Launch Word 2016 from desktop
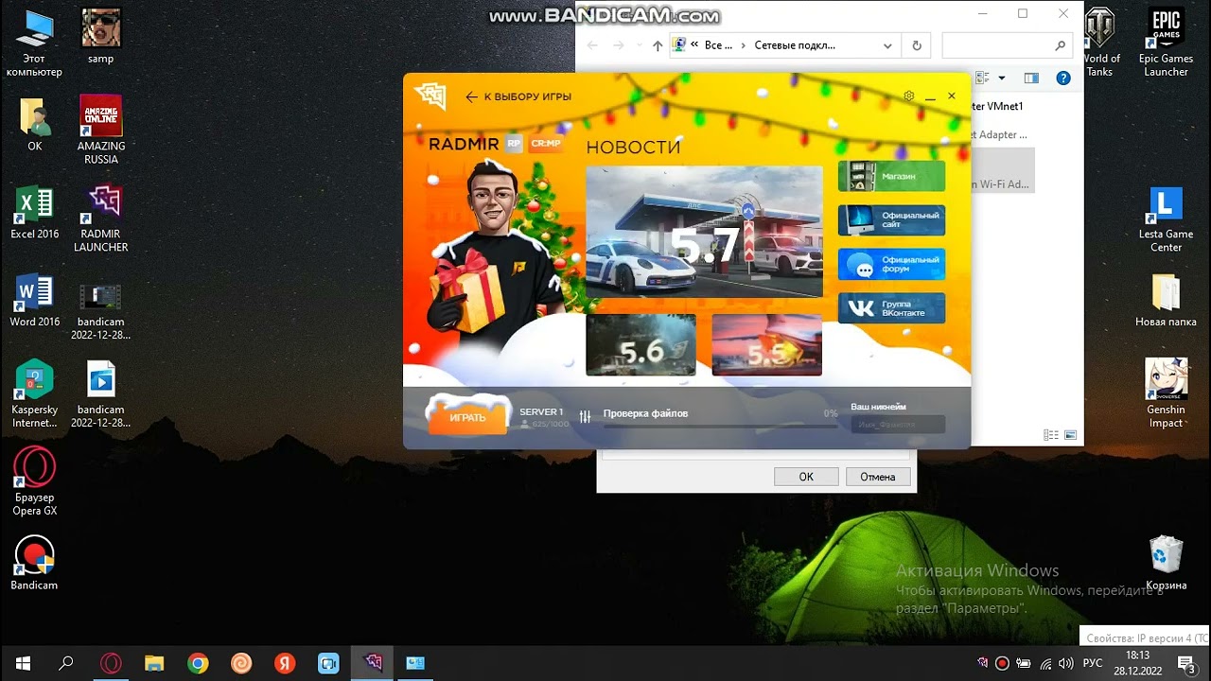 coord(35,301)
